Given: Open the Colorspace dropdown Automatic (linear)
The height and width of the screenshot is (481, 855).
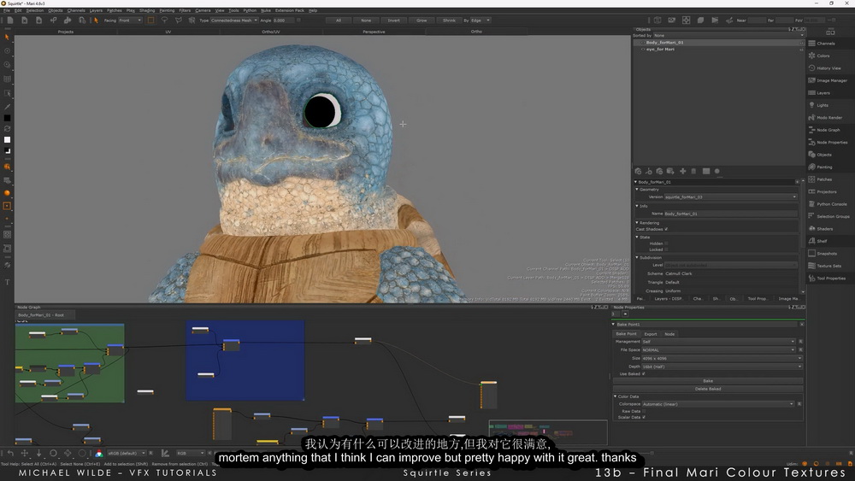Looking at the screenshot, I should click(x=718, y=404).
